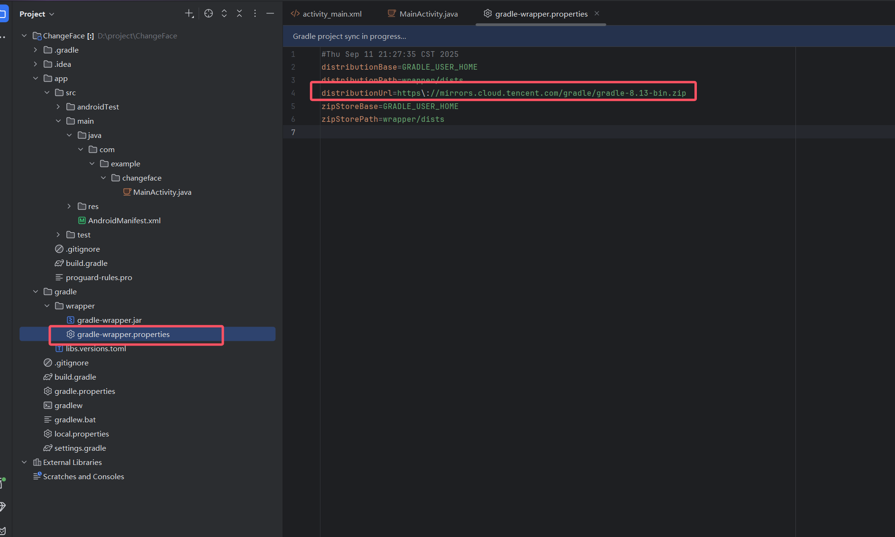Click the External Libraries icon
Viewport: 895px width, 537px height.
(x=37, y=462)
